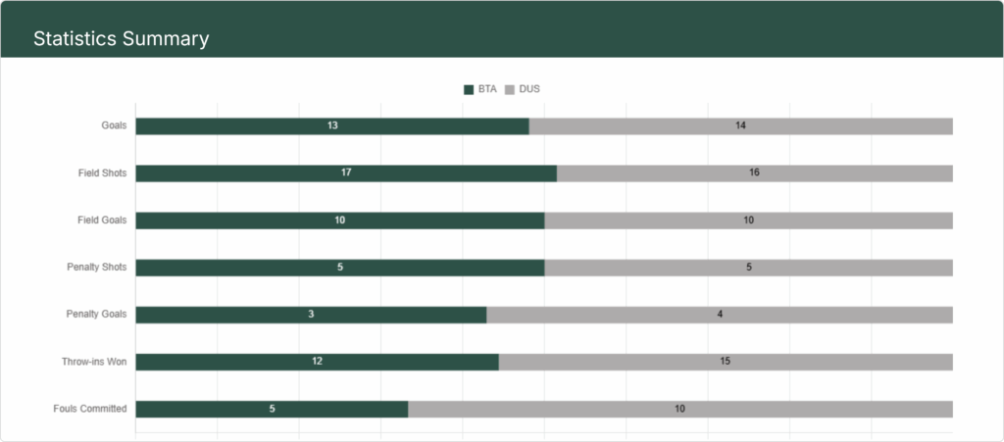
Task: Click the BTA Fouls Committed bar segment
Action: tap(272, 409)
